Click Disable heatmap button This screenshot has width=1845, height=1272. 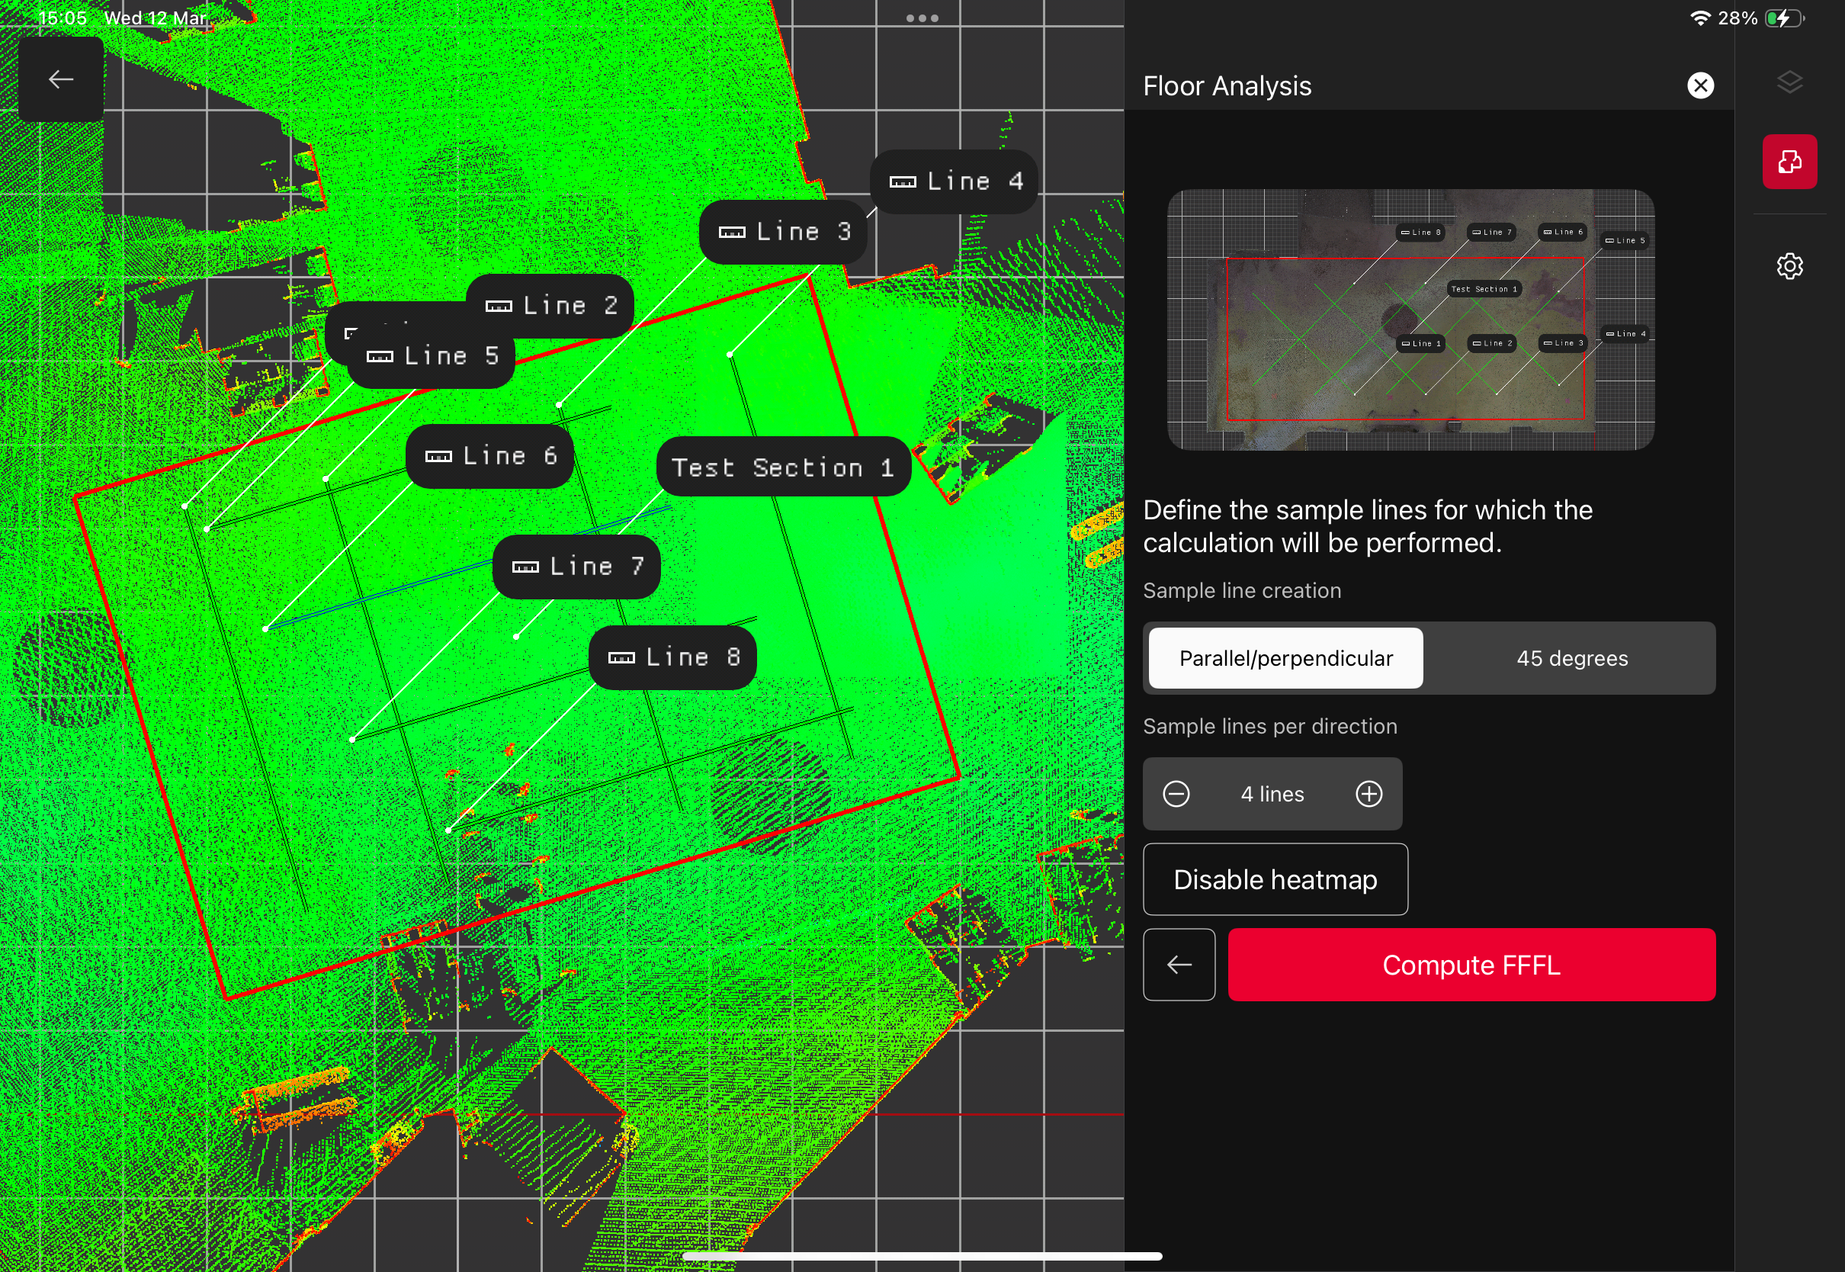(x=1275, y=879)
